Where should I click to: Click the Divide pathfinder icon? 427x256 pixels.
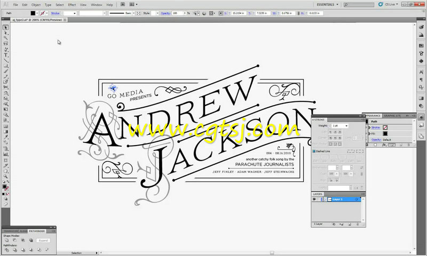pyautogui.click(x=7, y=250)
